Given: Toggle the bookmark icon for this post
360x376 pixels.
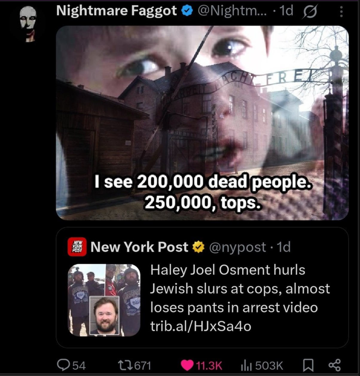Looking at the screenshot, I should [x=308, y=365].
